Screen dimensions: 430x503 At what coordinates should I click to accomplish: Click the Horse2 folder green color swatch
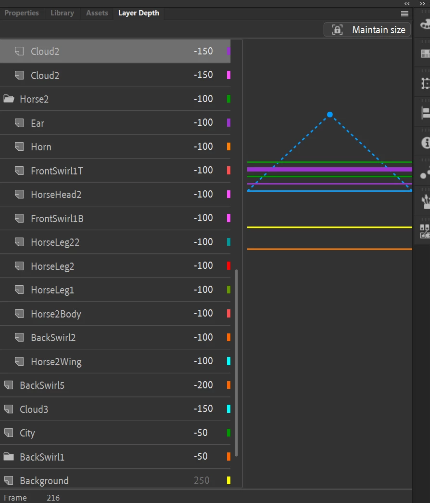pyautogui.click(x=228, y=98)
